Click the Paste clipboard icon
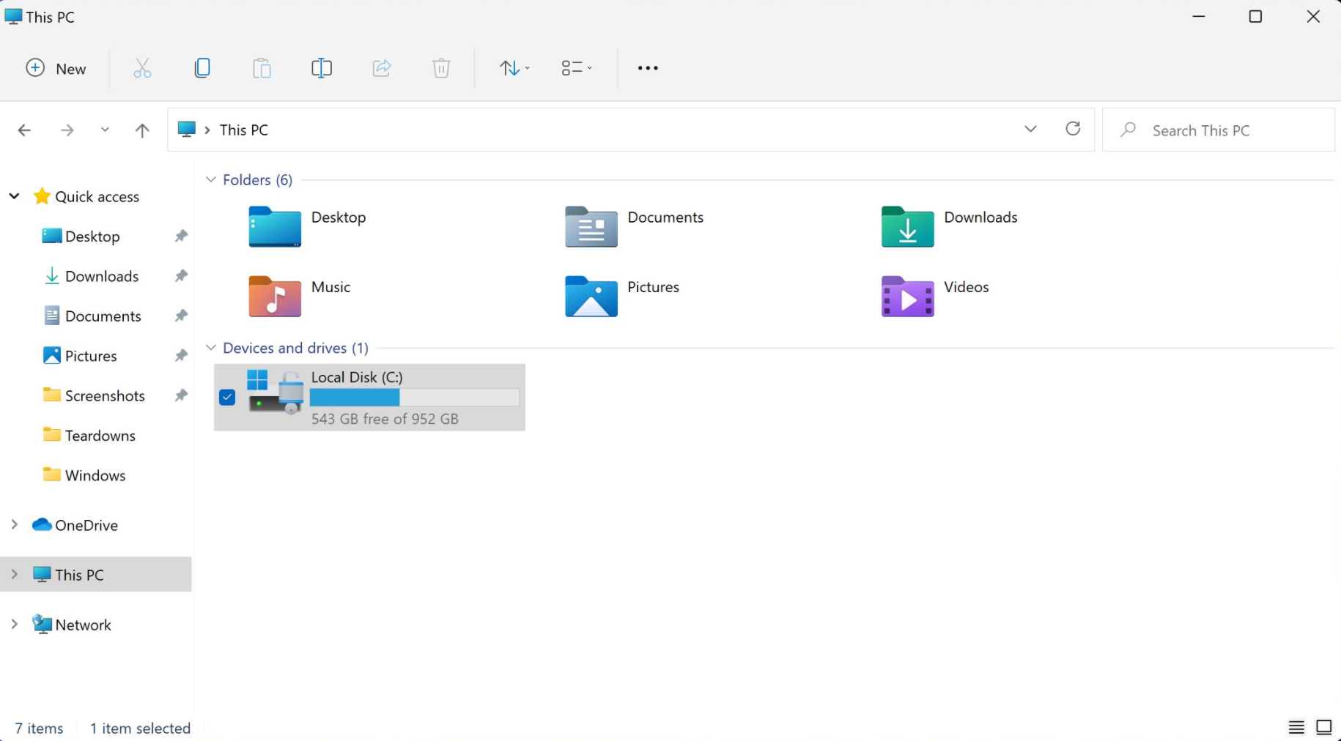This screenshot has height=741, width=1341. pyautogui.click(x=262, y=68)
